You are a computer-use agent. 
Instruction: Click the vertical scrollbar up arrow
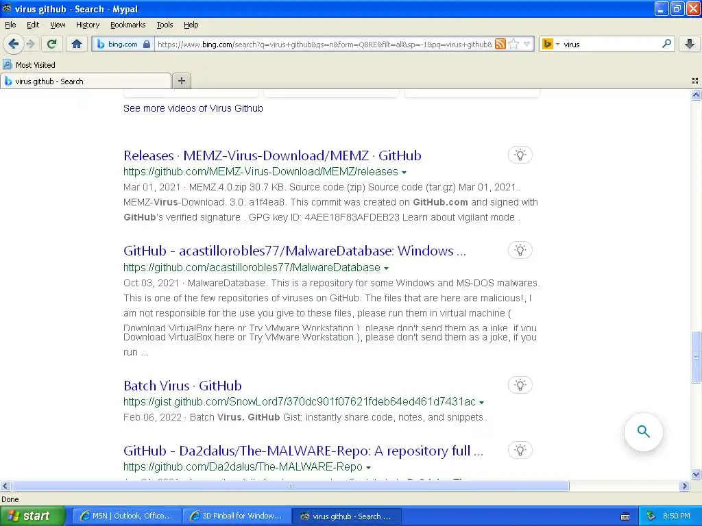click(x=696, y=95)
